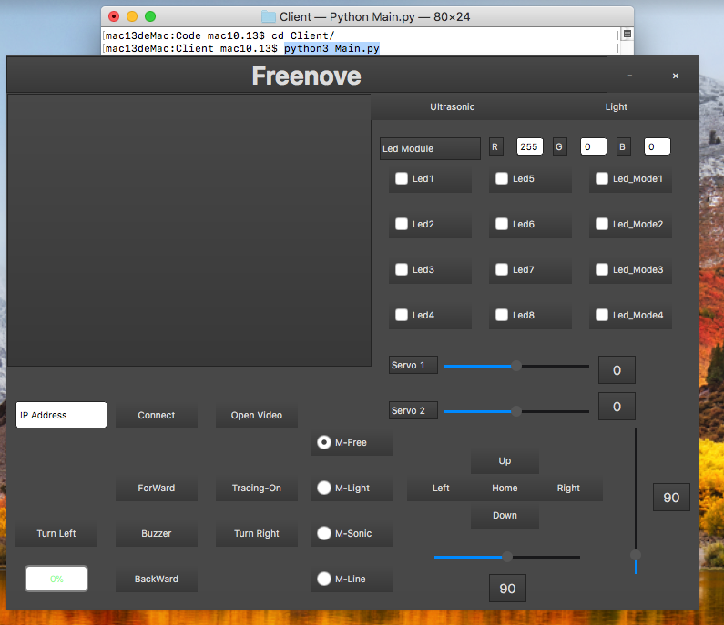Image resolution: width=724 pixels, height=625 pixels.
Task: Close the Freenove window with X
Action: click(x=676, y=76)
